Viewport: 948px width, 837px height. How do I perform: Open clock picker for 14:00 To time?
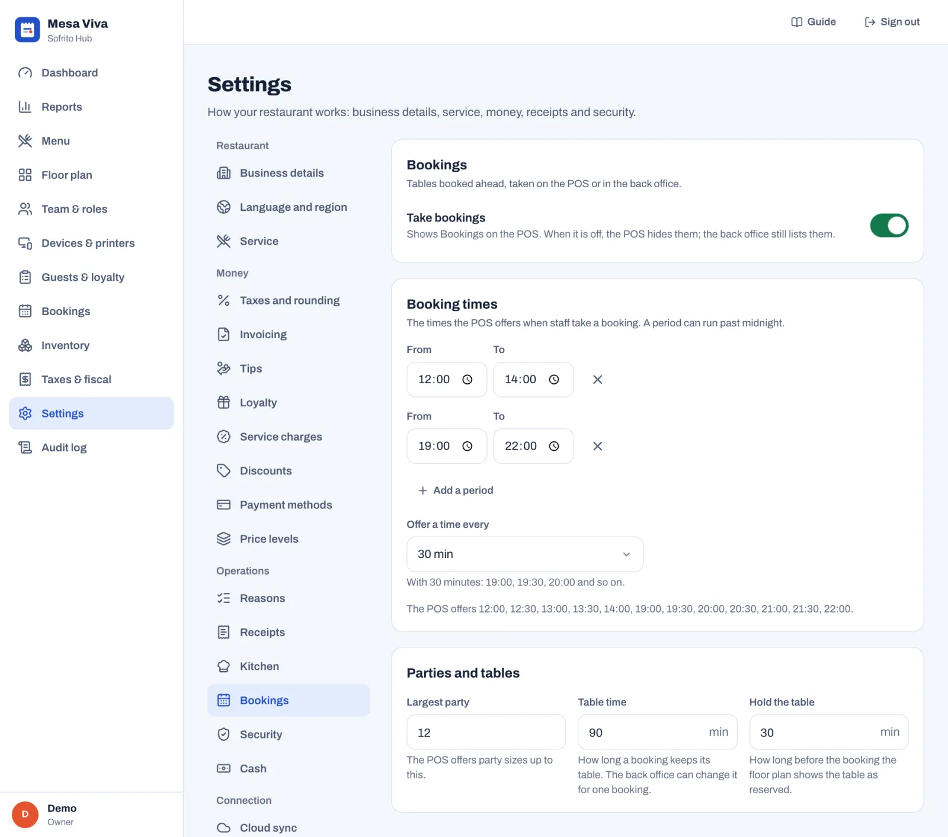(554, 380)
